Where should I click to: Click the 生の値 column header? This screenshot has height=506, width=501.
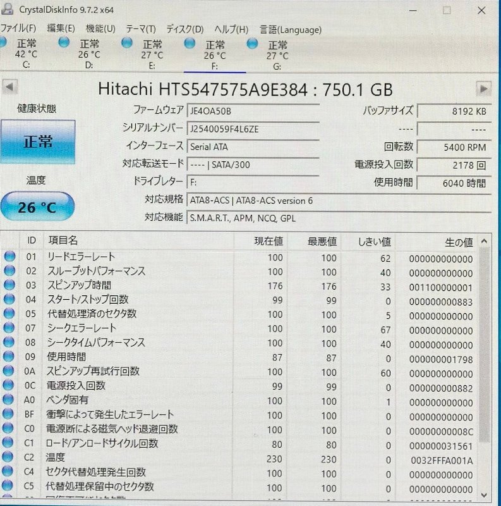click(437, 242)
